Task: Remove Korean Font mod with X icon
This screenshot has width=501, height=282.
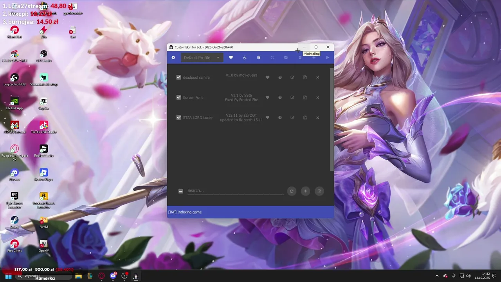Action: 317,98
